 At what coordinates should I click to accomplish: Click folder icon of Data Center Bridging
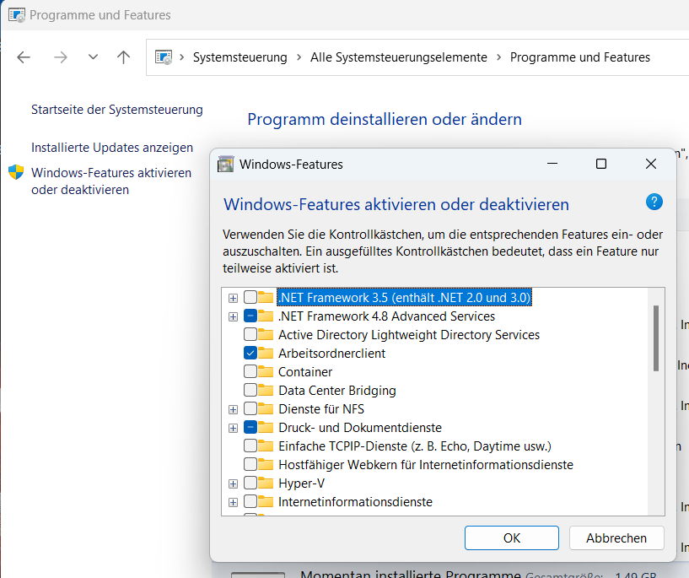(x=266, y=390)
